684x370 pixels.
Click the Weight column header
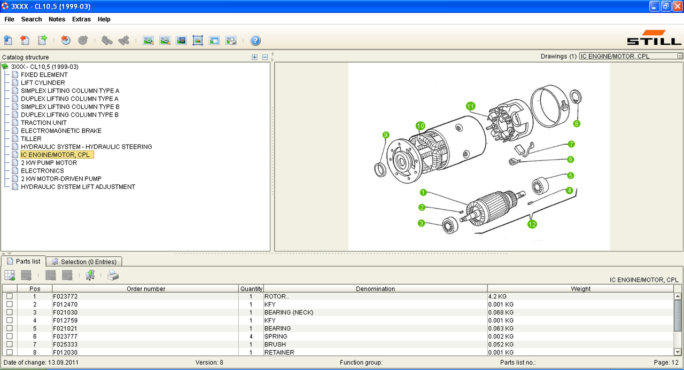pos(580,289)
